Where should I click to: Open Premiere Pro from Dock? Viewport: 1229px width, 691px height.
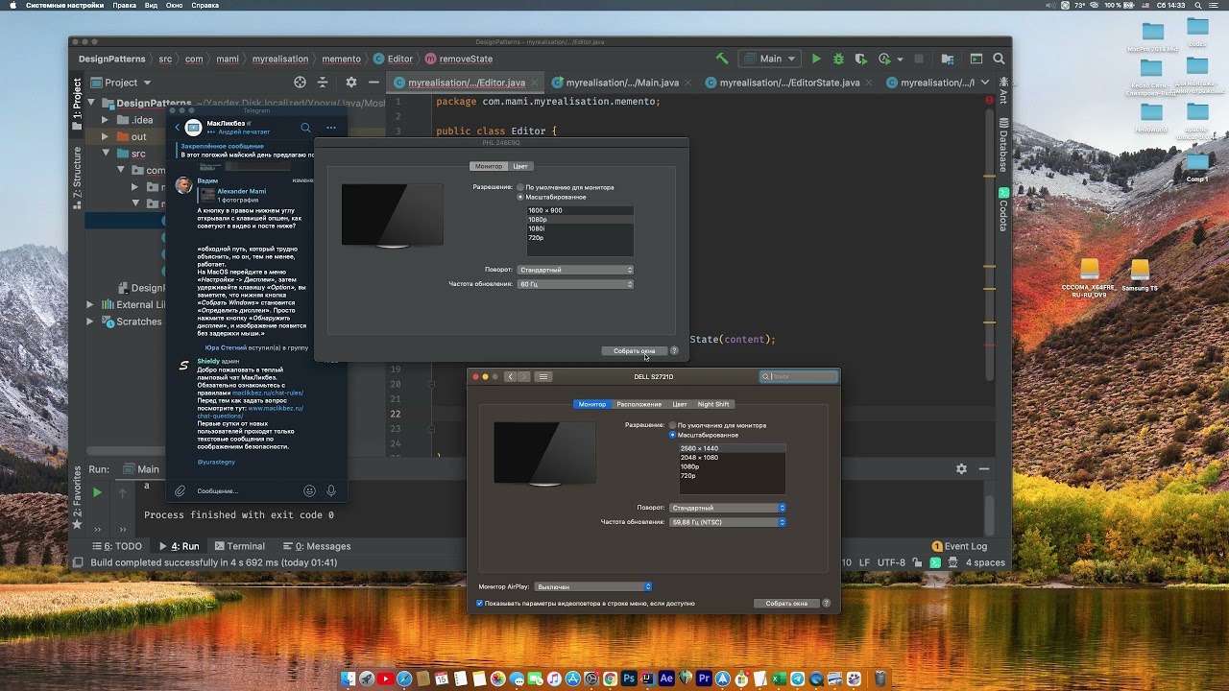point(705,679)
